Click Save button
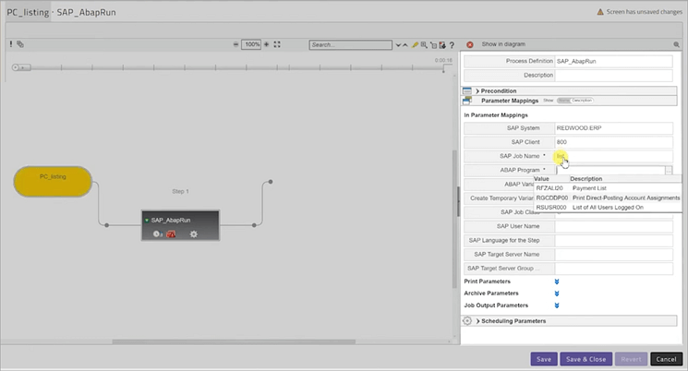This screenshot has width=688, height=371. click(x=544, y=359)
